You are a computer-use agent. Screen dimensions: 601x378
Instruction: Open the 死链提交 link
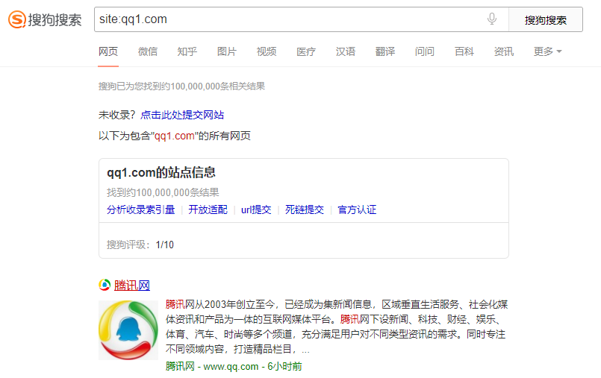point(305,210)
